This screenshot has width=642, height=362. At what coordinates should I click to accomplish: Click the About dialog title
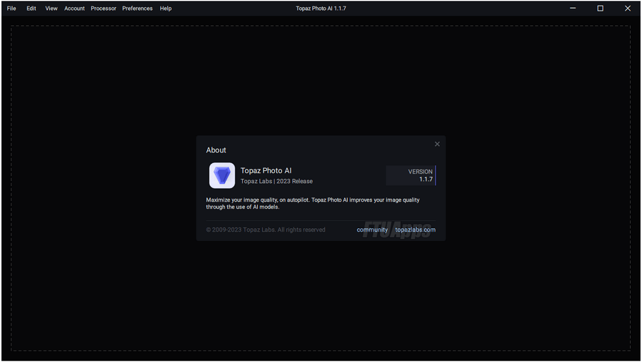click(x=216, y=150)
